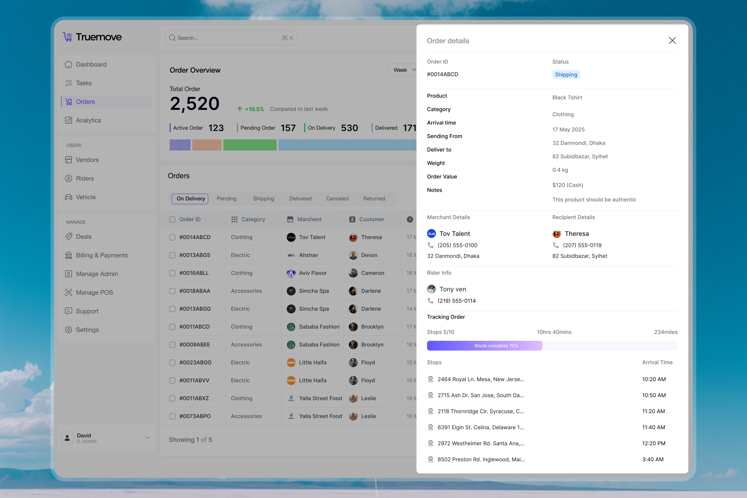747x498 pixels.
Task: Click location pin for 2464 Royal Ln stop
Action: [430, 379]
